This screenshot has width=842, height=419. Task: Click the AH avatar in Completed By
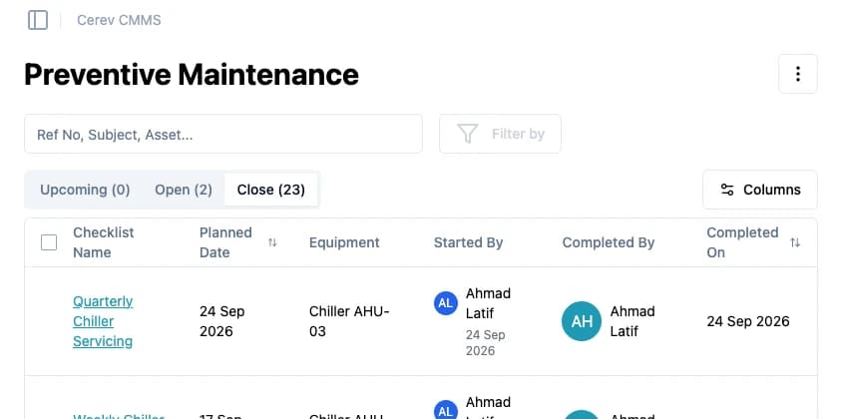[x=582, y=321]
